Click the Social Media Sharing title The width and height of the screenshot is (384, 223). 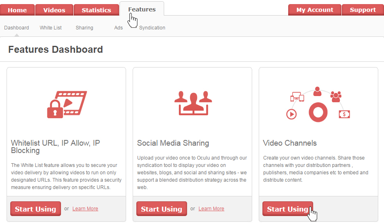(x=173, y=143)
